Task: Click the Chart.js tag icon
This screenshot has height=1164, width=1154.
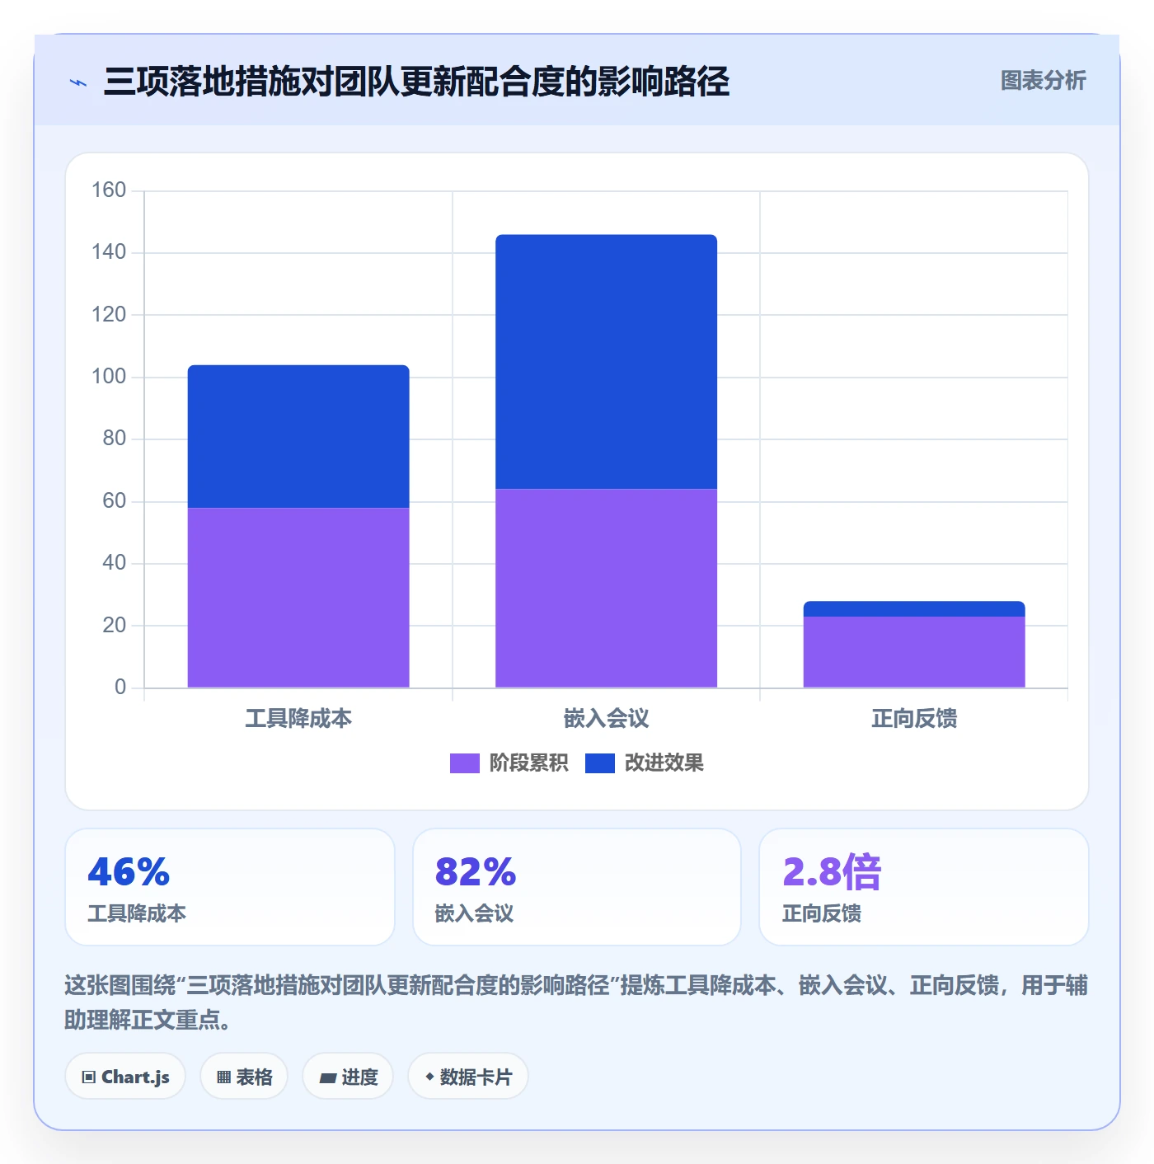Action: (89, 1077)
